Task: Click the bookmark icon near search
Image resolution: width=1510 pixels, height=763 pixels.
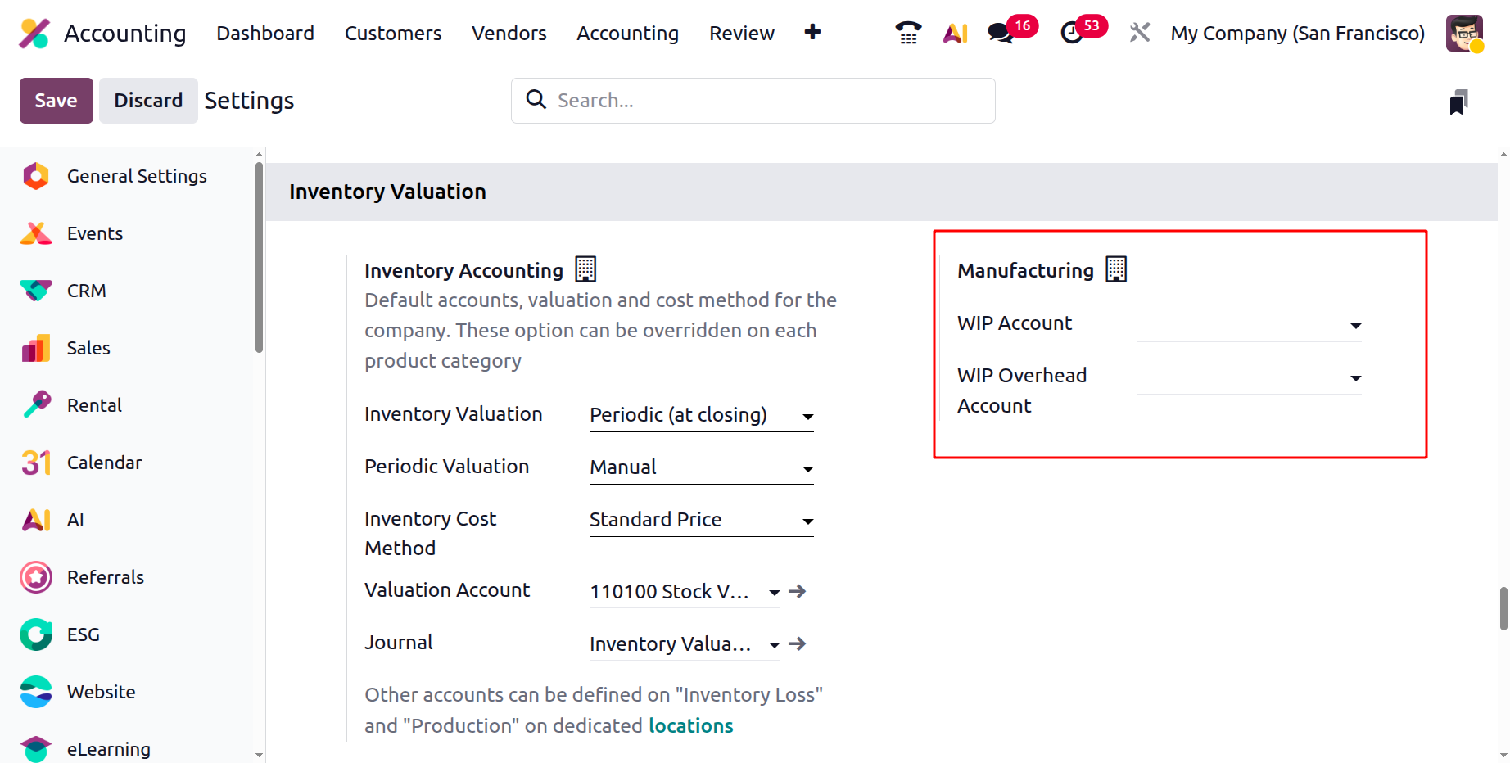Action: coord(1458,102)
